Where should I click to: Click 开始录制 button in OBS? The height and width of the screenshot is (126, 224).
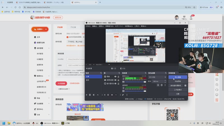coord(178,81)
